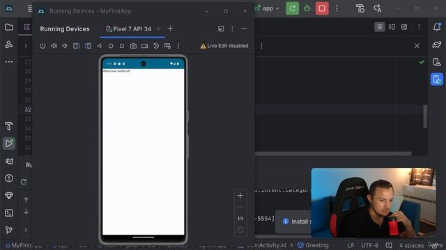This screenshot has width=446, height=250.
Task: Open Version Control tool window
Action: 9,230
